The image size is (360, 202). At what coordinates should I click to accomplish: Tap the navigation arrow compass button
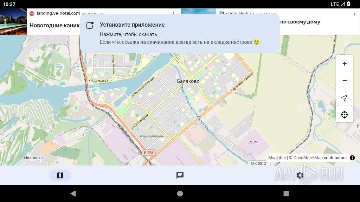[345, 98]
